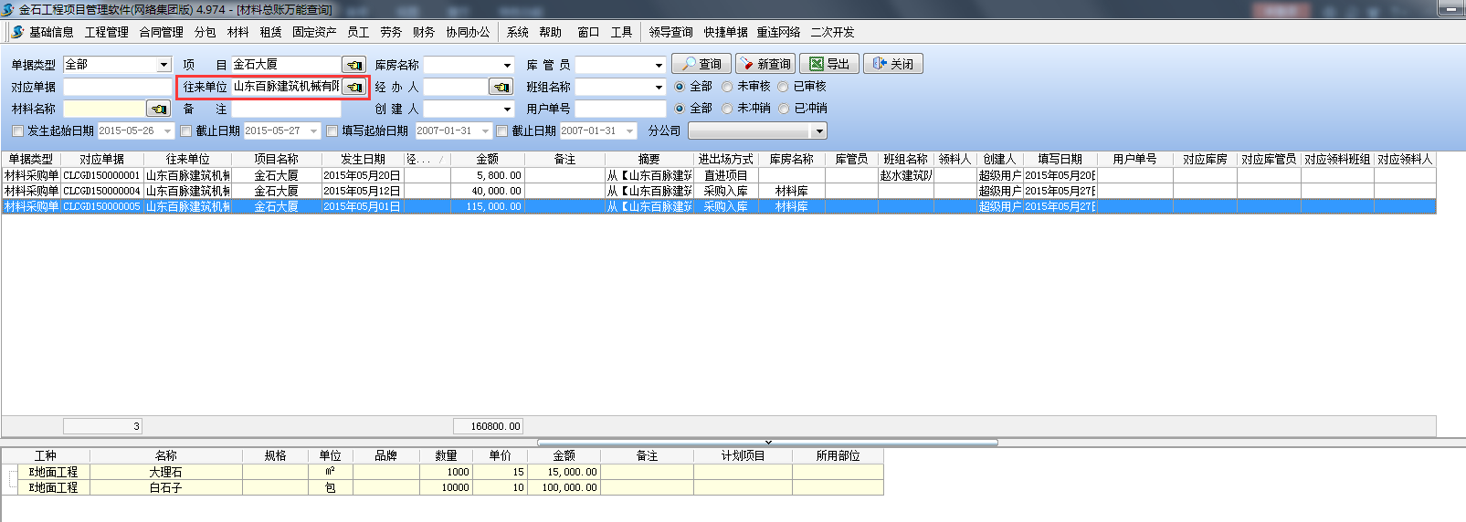Enable the 发生起始日期 checkbox
The image size is (1466, 522).
(17, 131)
